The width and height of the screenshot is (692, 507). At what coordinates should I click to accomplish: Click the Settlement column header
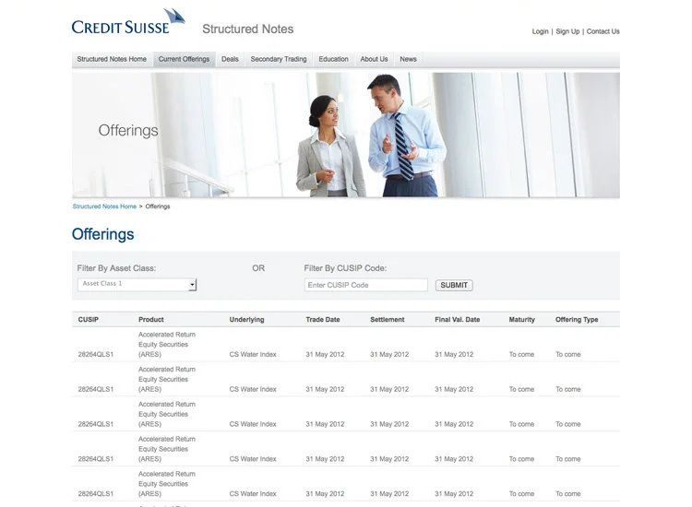coord(387,320)
